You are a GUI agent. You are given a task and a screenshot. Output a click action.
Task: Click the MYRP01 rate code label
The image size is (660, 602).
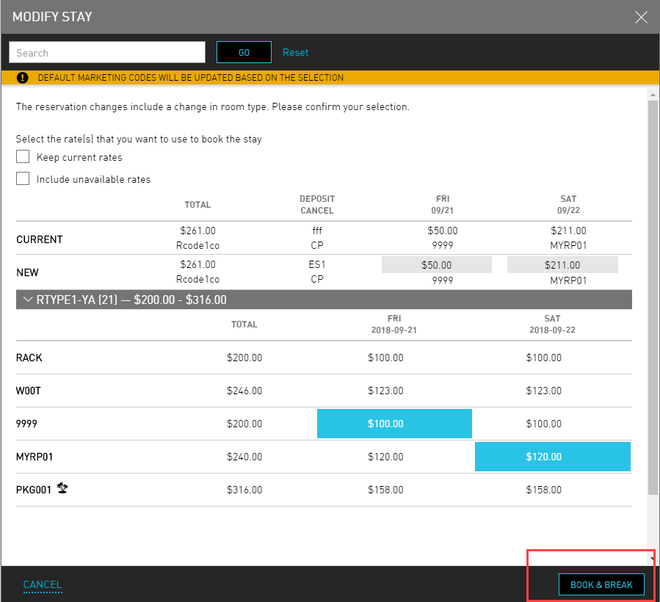pyautogui.click(x=35, y=457)
